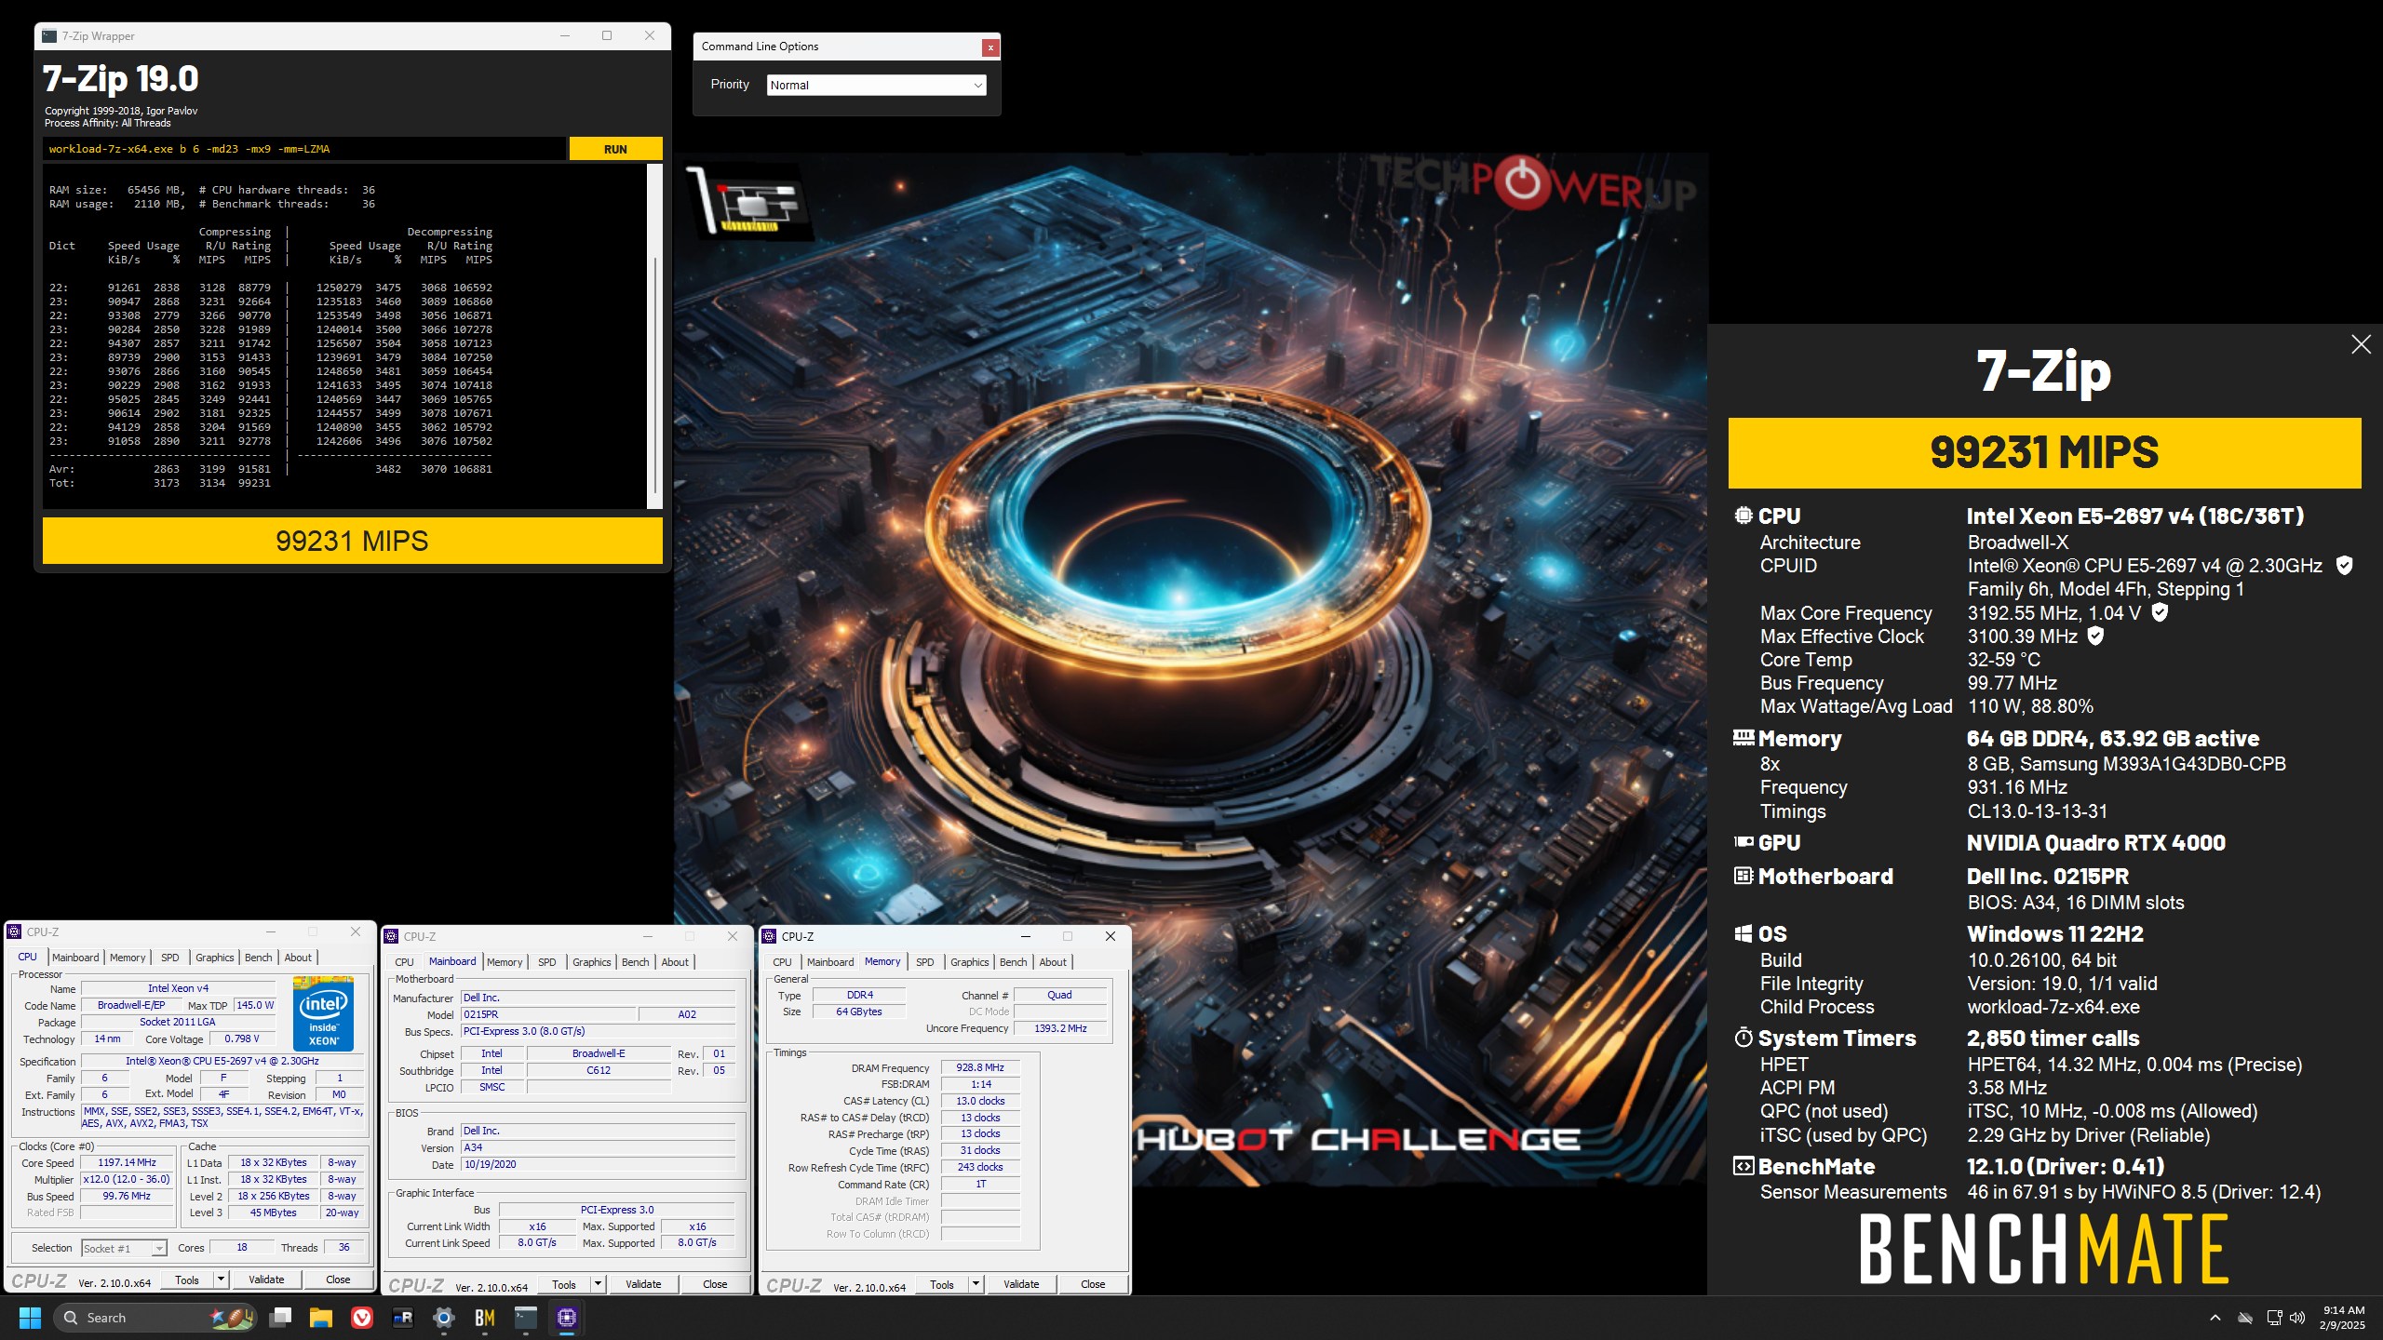This screenshot has width=2383, height=1340.
Task: Switch to Bench tab in leftmost CPU-Z
Action: click(259, 958)
